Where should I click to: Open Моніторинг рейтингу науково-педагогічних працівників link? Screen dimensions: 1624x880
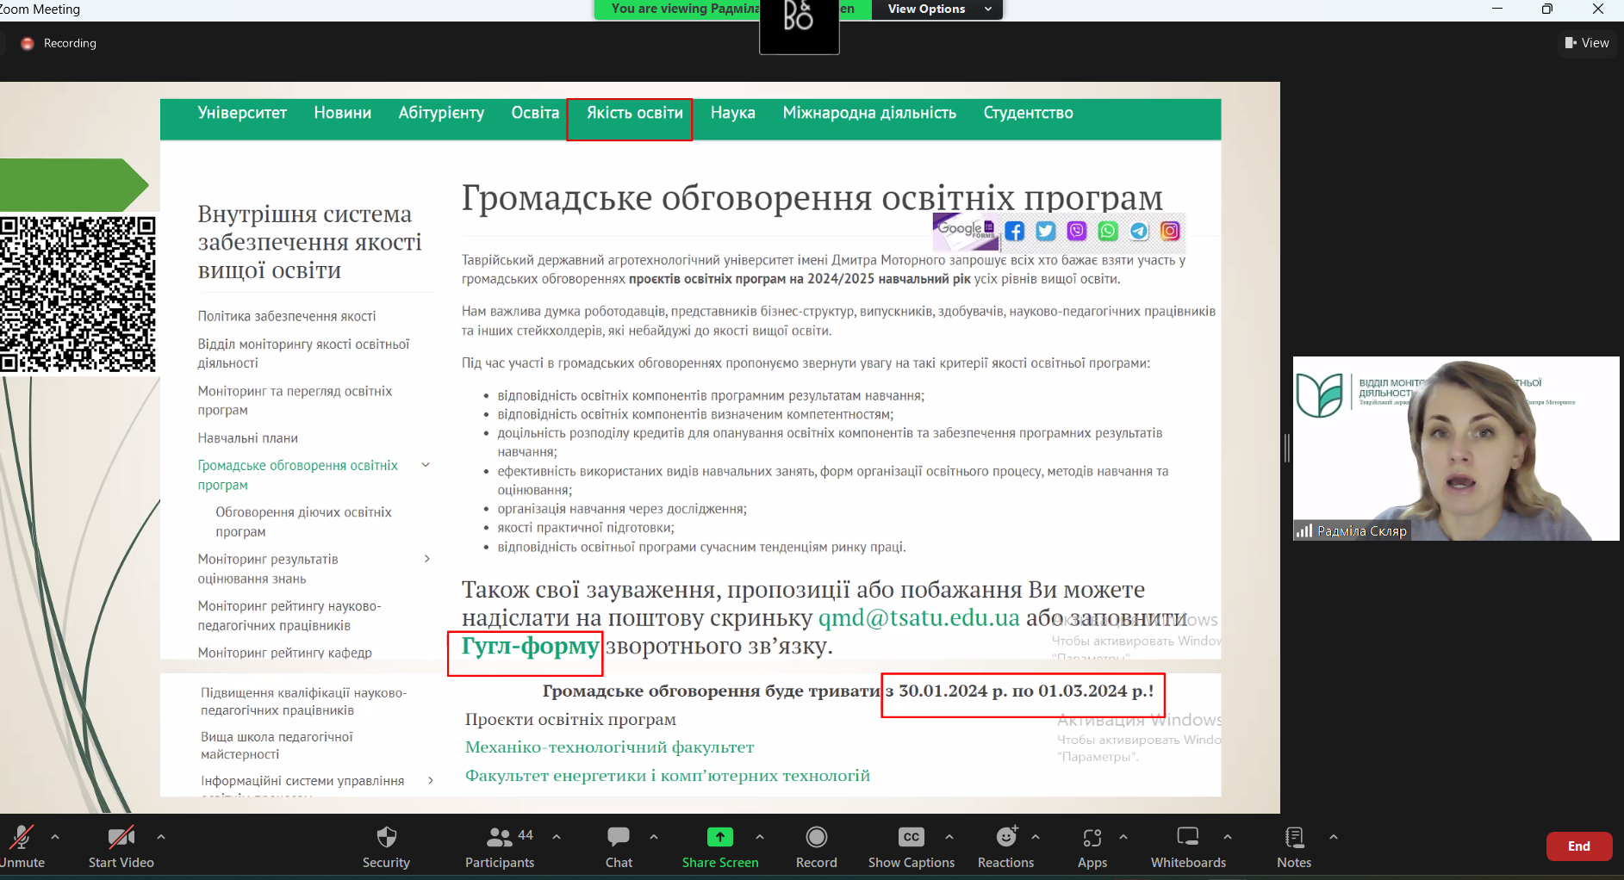point(289,616)
